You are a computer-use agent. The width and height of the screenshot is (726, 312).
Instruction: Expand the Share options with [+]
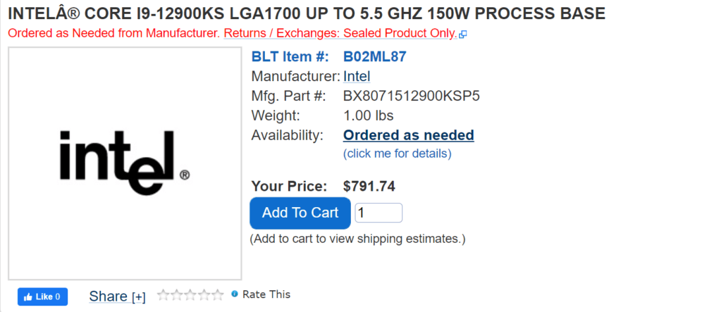point(138,297)
